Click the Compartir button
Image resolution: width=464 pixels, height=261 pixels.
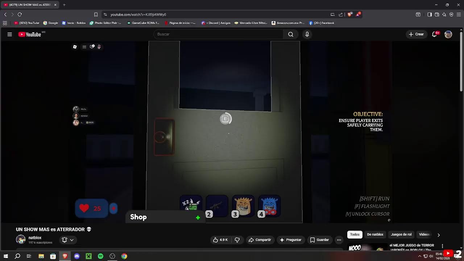260,240
